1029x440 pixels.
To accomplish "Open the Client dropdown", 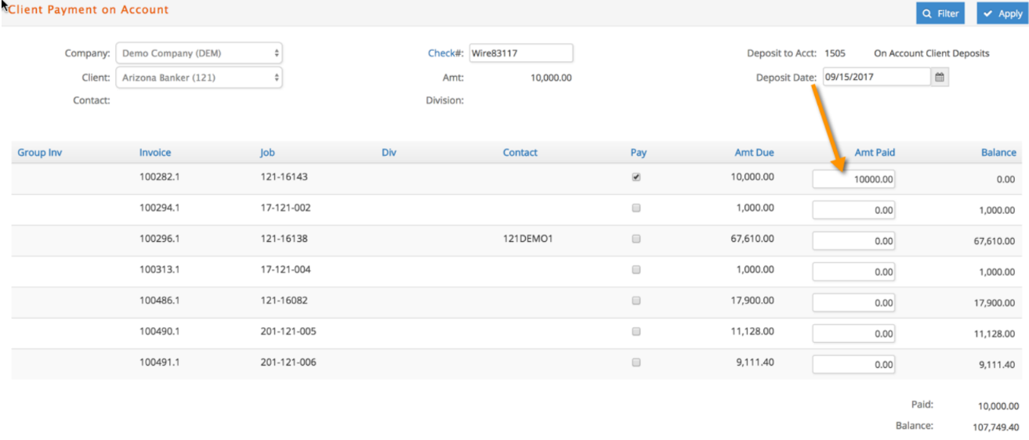I will tap(199, 78).
